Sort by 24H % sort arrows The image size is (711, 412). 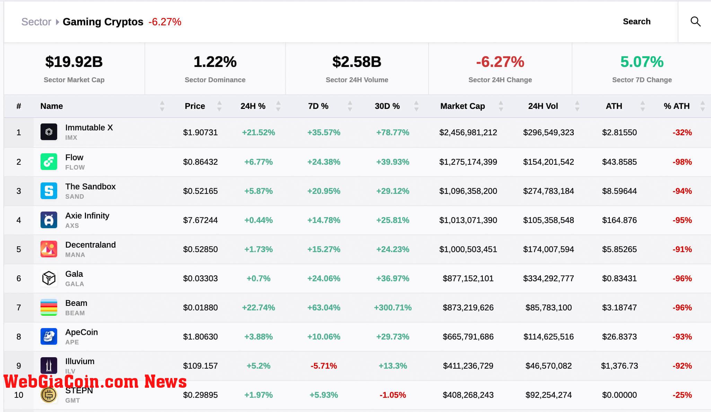(278, 106)
